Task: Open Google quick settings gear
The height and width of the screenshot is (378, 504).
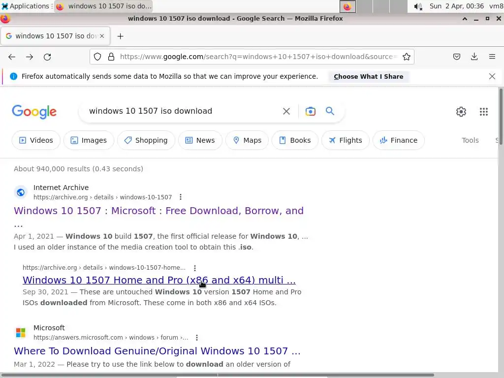Action: tap(461, 112)
